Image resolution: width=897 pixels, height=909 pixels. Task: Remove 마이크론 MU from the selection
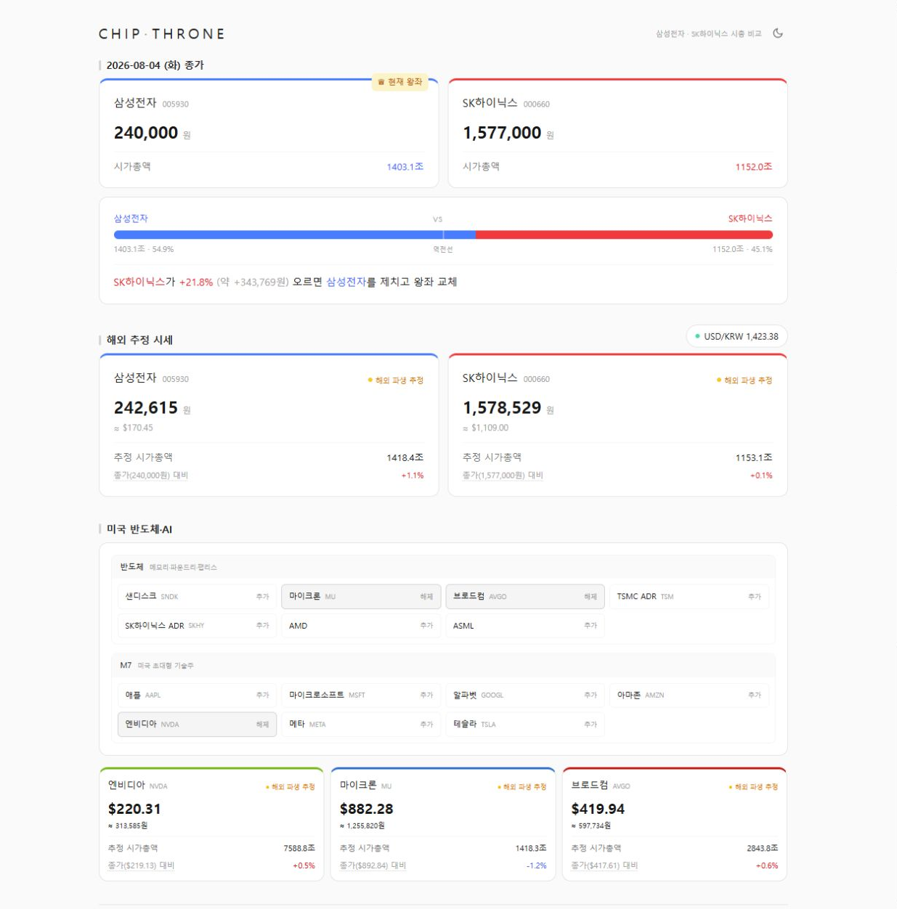pos(360,597)
